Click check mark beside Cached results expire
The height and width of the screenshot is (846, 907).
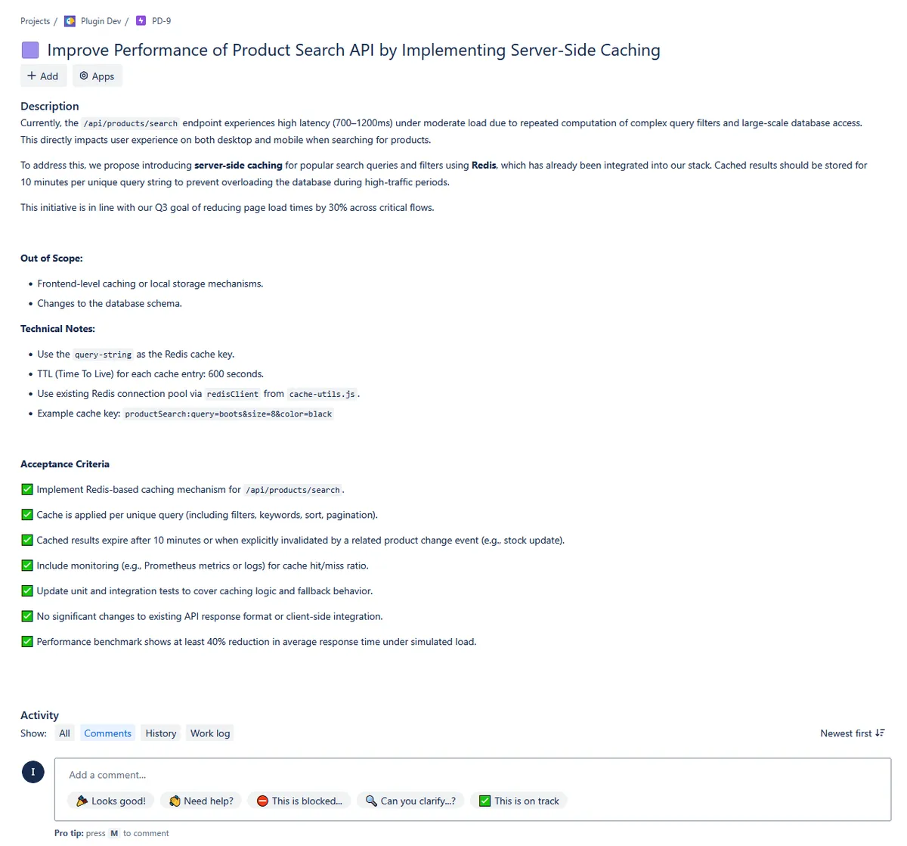(27, 540)
